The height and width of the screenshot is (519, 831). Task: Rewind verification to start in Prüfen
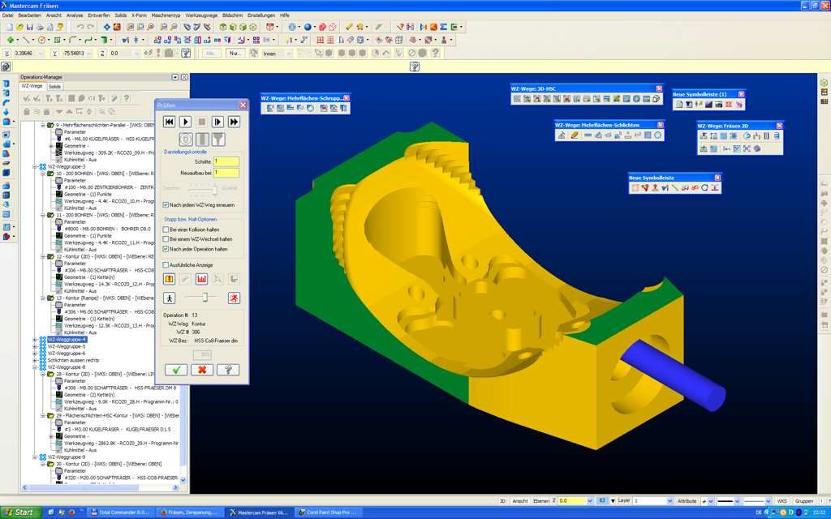click(x=169, y=122)
